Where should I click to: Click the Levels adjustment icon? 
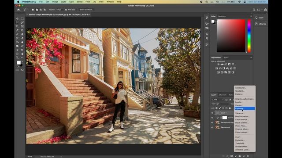click(222, 65)
